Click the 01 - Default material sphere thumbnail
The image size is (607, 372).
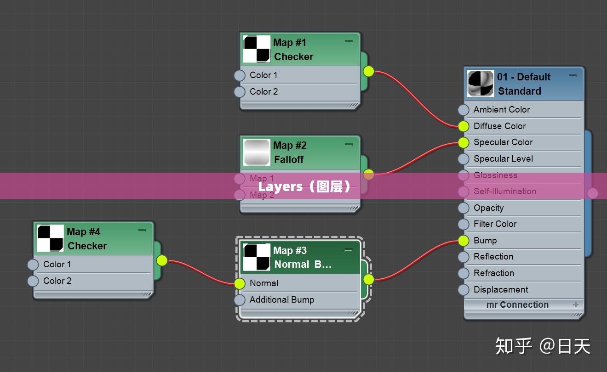[481, 84]
